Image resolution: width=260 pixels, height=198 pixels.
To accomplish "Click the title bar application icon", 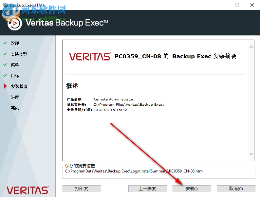I will [x=5, y=5].
